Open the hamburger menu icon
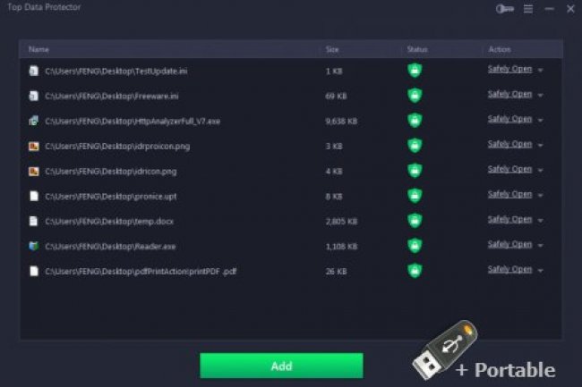Screen dimensions: 582x387 (528, 9)
